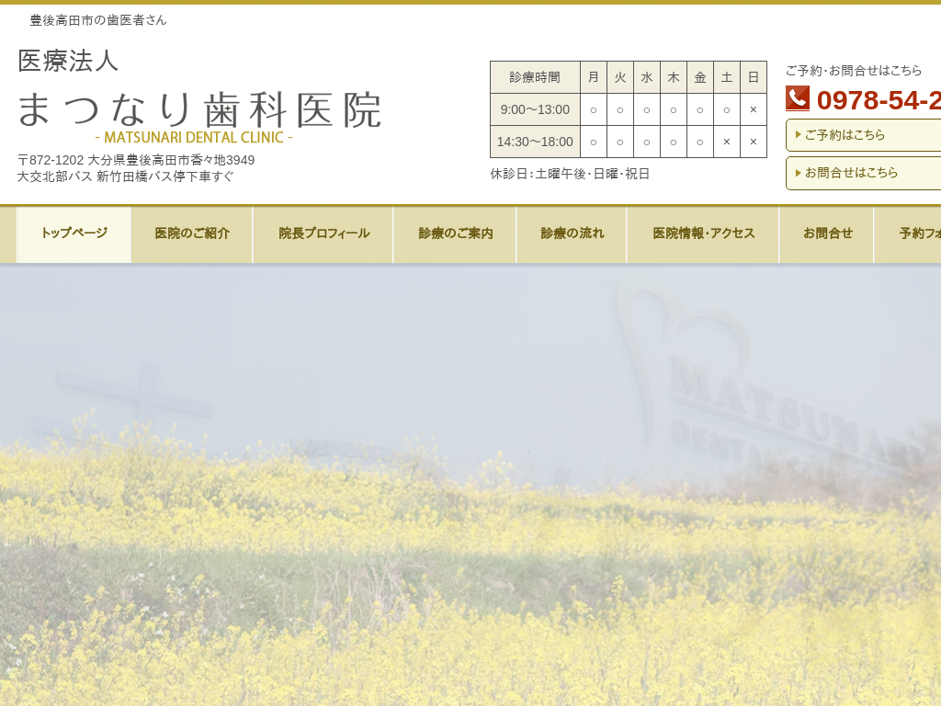
Task: Click the Saturday column header in the schedule table
Action: coord(726,77)
